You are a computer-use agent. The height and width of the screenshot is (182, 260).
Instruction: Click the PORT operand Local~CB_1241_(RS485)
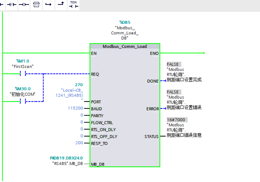pos(72,93)
